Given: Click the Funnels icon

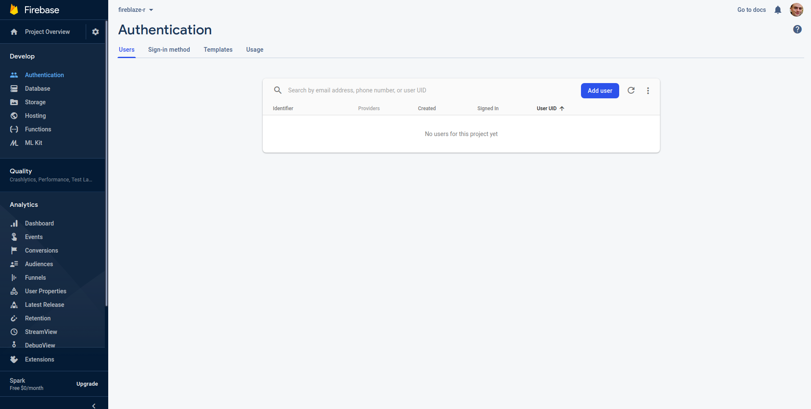Looking at the screenshot, I should (14, 278).
